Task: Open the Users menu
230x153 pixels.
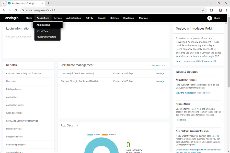Action: tap(29, 18)
